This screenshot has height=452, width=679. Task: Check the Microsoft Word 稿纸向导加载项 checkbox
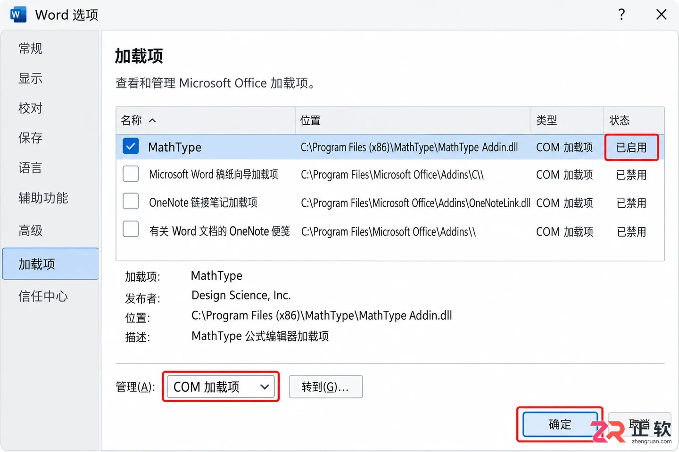point(131,174)
